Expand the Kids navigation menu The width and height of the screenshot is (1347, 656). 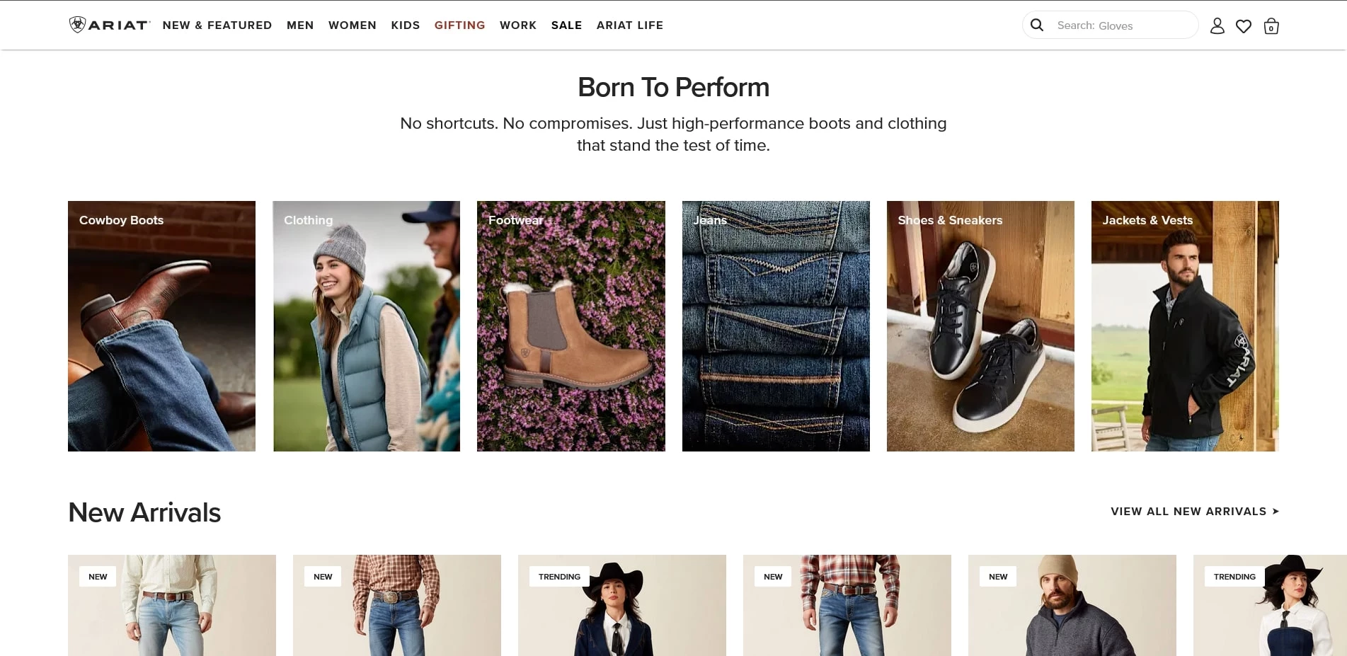point(406,25)
